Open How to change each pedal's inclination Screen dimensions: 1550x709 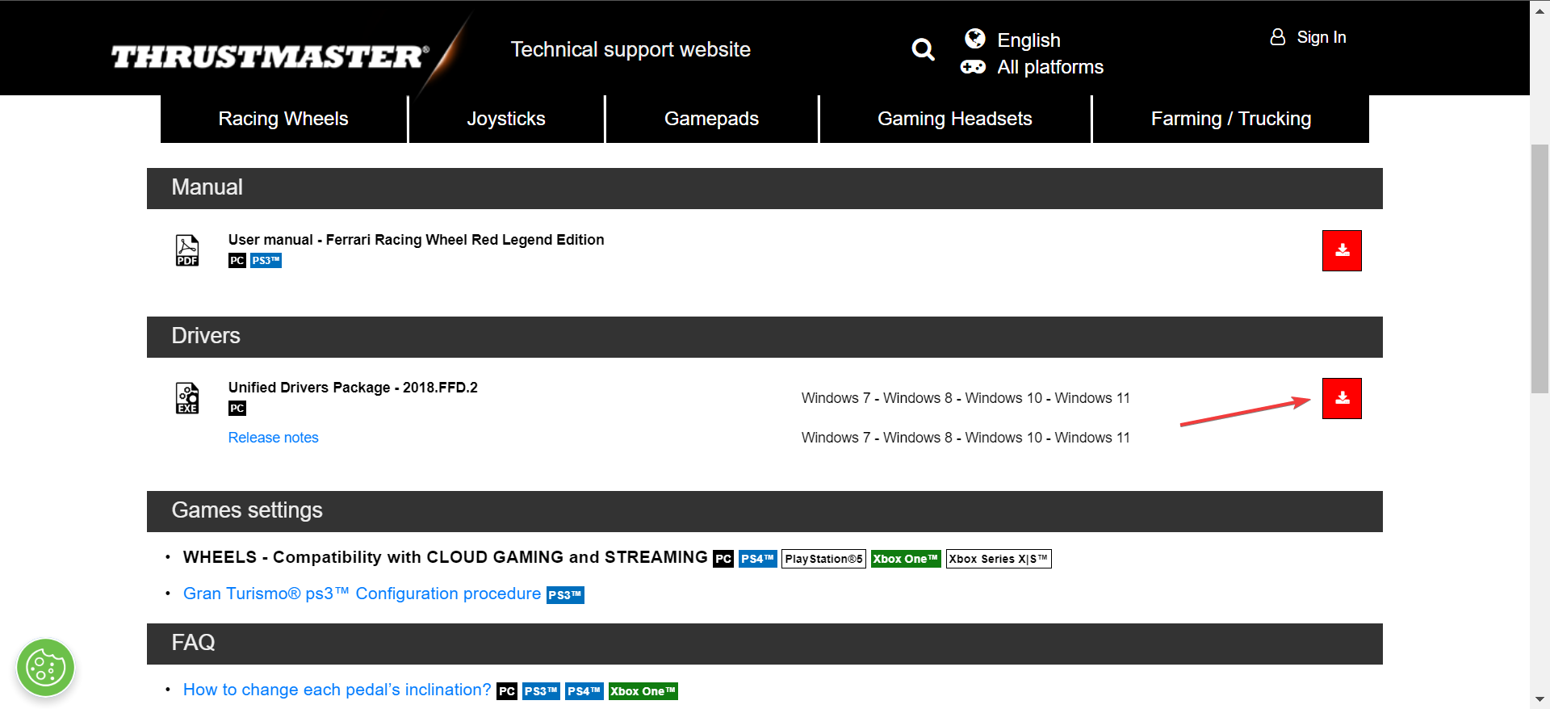pos(337,690)
